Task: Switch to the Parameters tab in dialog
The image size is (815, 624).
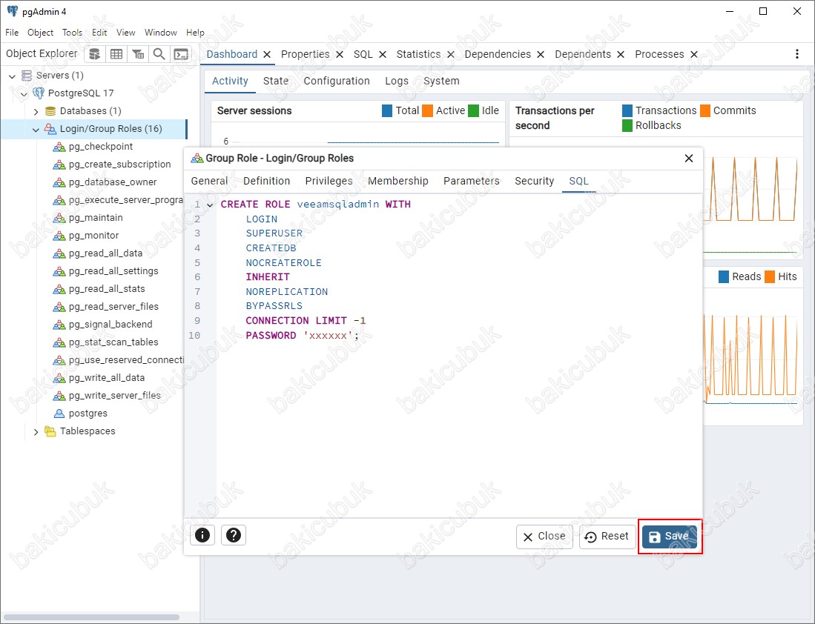Action: [x=472, y=181]
